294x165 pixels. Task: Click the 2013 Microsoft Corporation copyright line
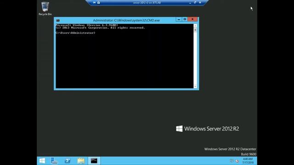coord(100,27)
